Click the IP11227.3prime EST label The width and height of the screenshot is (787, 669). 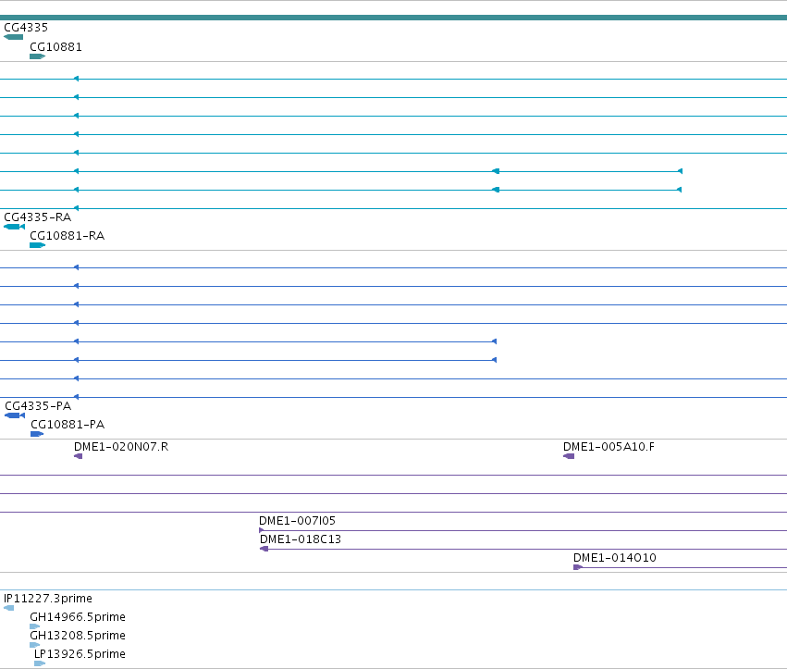[x=48, y=598]
